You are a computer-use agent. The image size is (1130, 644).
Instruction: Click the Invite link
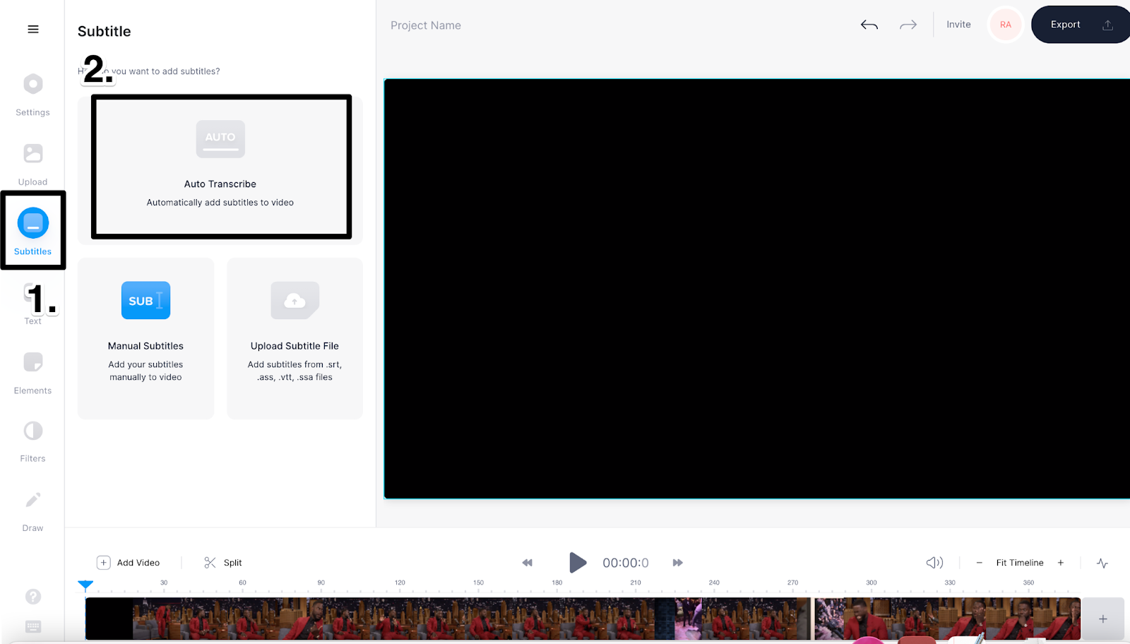coord(958,24)
